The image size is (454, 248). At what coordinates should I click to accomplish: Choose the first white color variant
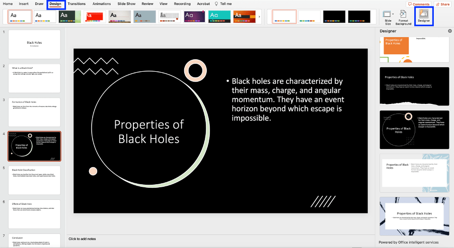pyautogui.click(x=284, y=17)
